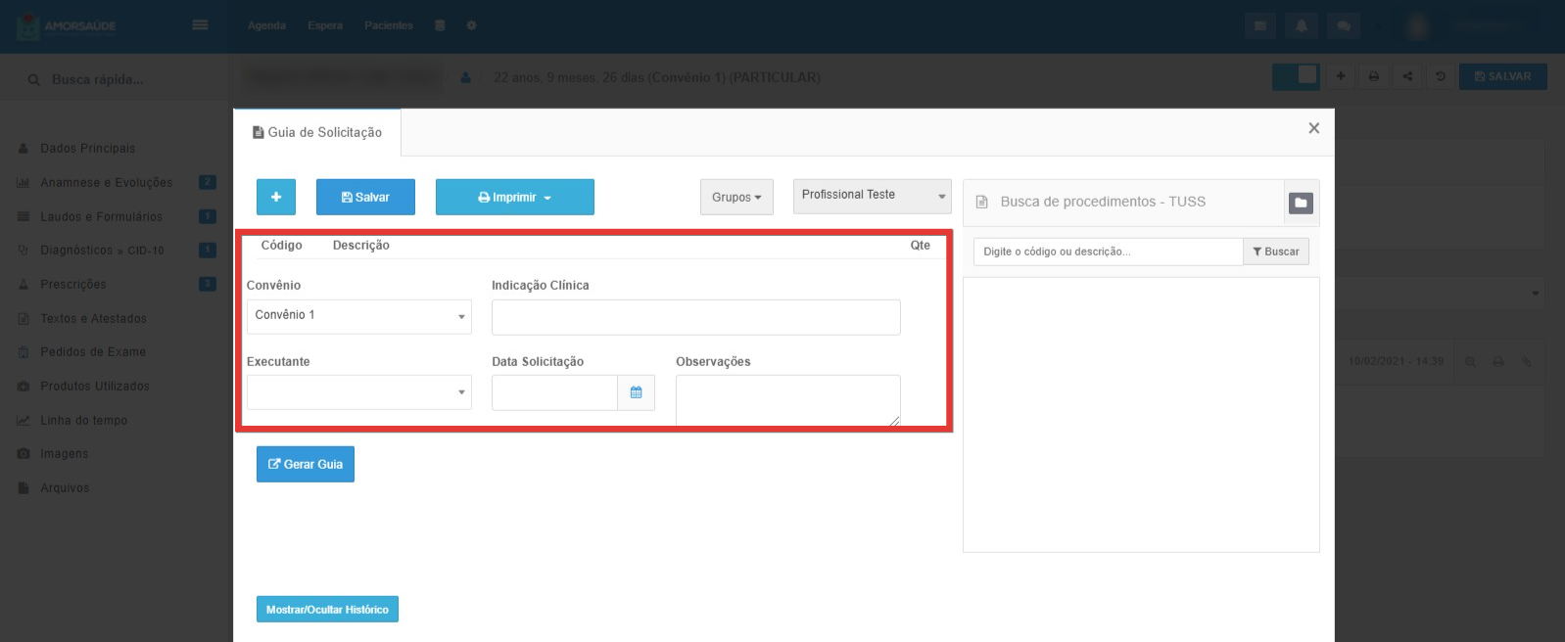Click the attachment icon beside 10/02/2021 entry

click(1526, 362)
